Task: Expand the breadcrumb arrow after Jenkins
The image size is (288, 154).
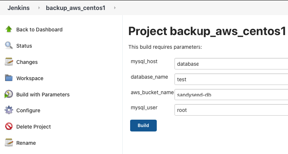Action: coord(39,8)
